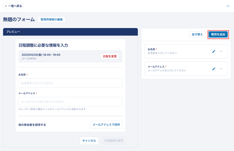The image size is (234, 151).
Task: Open more options for メールアドレス question
Action: 221,69
